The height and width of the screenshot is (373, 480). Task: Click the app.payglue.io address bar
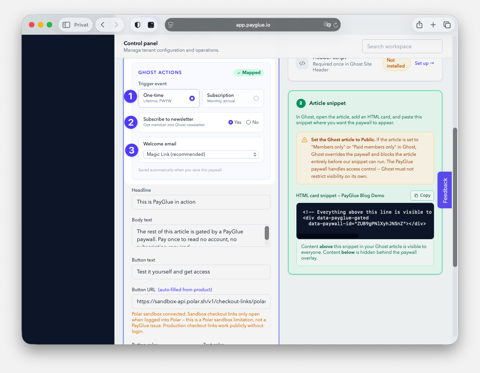coord(253,25)
